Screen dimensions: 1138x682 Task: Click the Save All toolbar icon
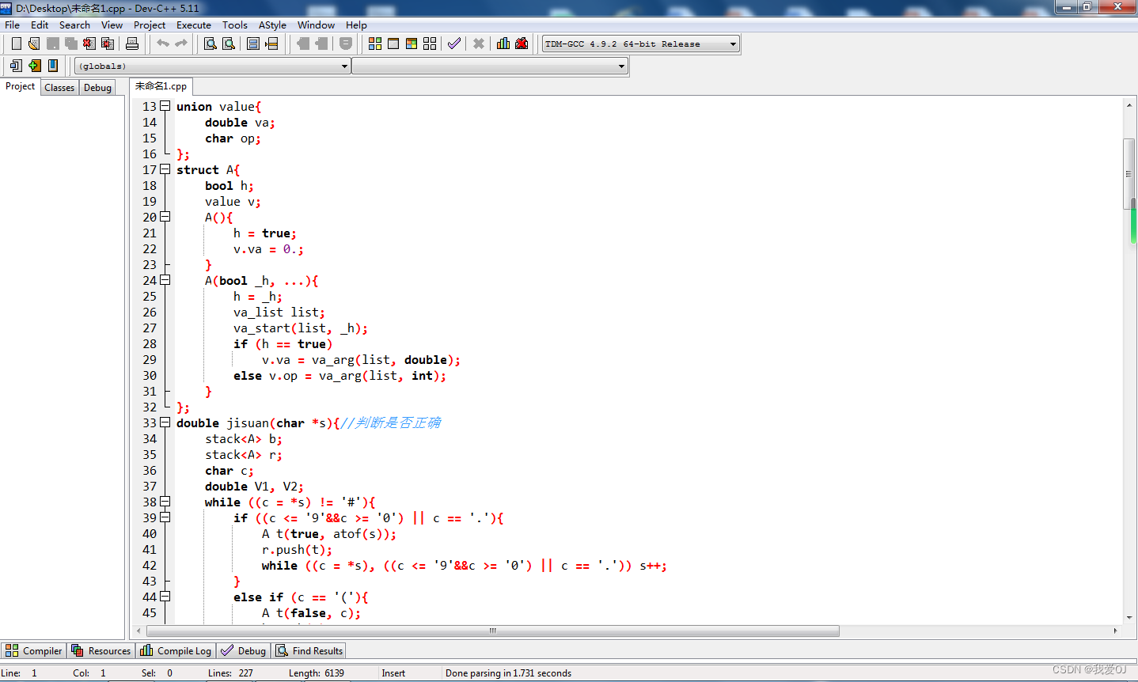point(71,44)
